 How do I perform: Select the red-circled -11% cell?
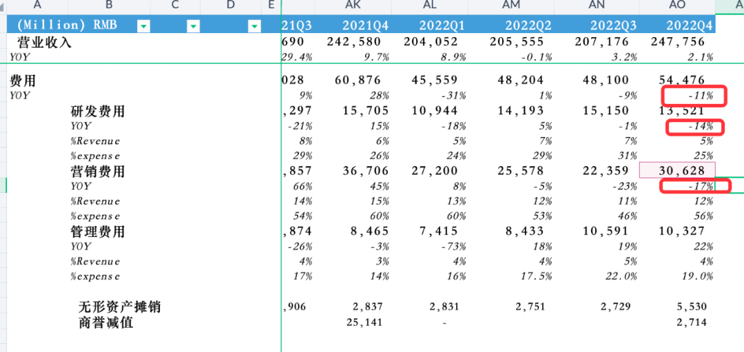point(693,96)
